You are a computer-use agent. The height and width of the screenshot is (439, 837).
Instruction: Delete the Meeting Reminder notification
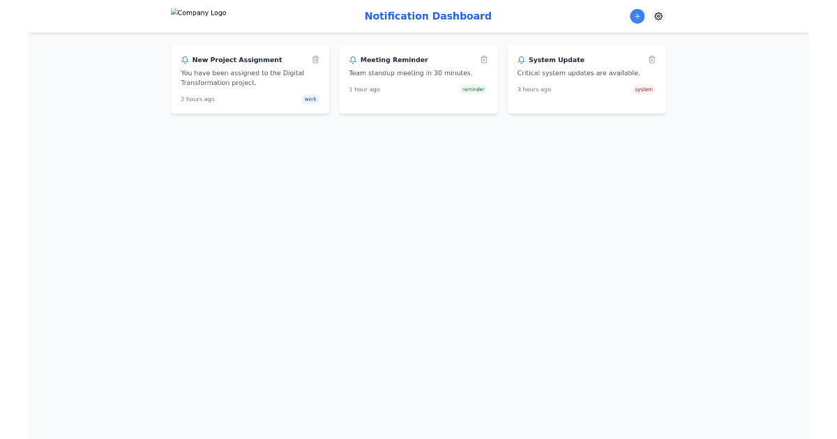484,59
